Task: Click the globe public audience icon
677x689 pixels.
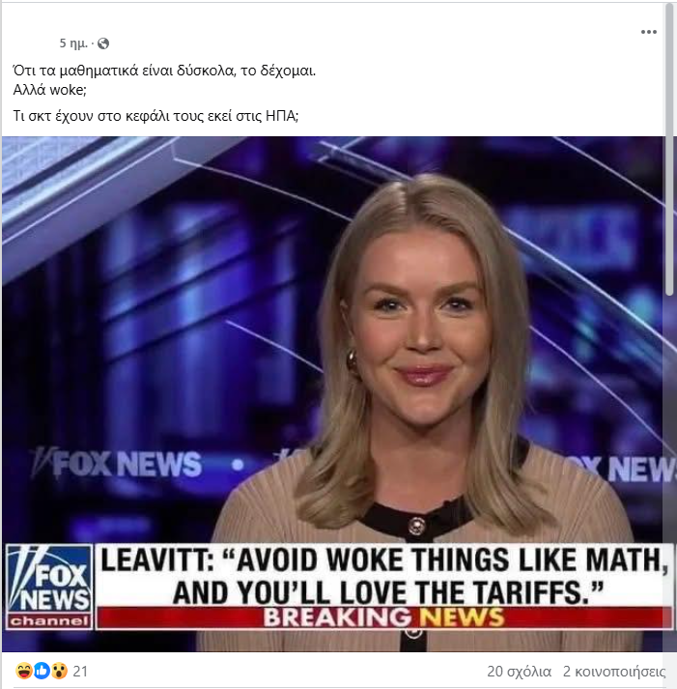Action: [x=103, y=43]
